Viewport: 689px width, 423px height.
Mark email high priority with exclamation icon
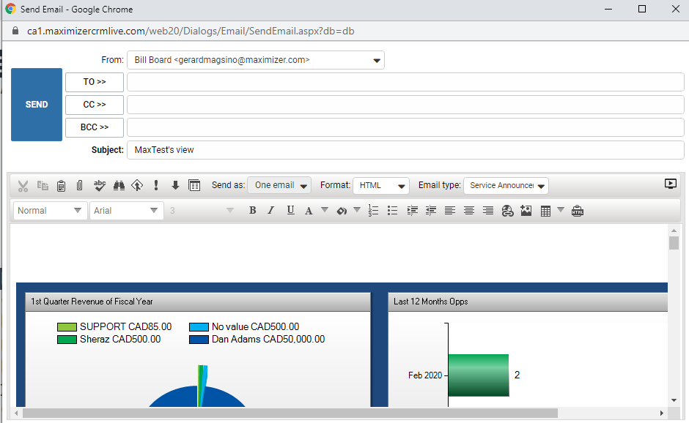(156, 185)
